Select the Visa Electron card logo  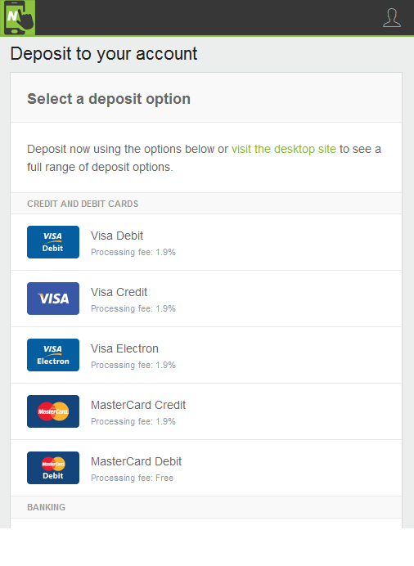point(53,355)
